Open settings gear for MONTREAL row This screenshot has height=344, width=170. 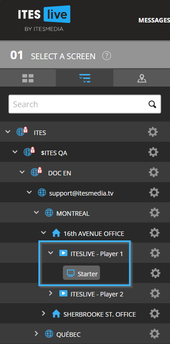[x=154, y=213]
